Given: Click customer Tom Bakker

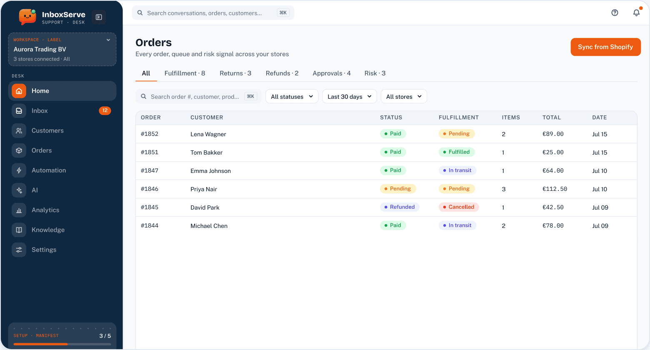Looking at the screenshot, I should click(207, 152).
